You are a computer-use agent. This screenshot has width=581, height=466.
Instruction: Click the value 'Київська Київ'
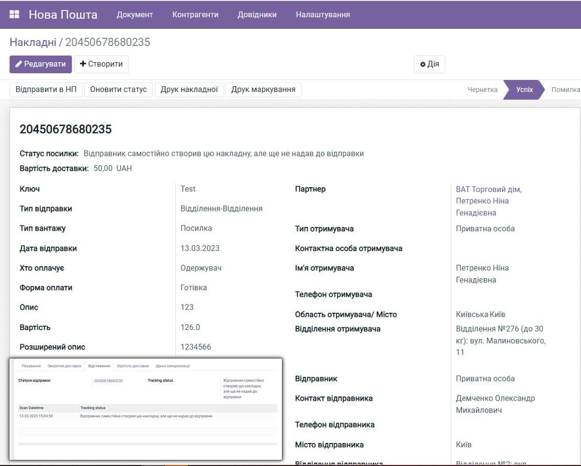tap(480, 314)
